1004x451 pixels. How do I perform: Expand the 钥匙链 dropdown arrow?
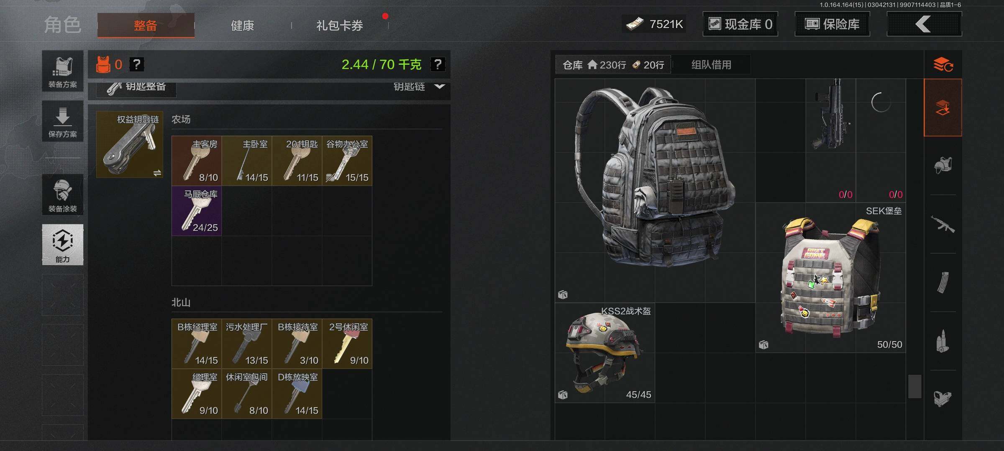click(x=440, y=86)
